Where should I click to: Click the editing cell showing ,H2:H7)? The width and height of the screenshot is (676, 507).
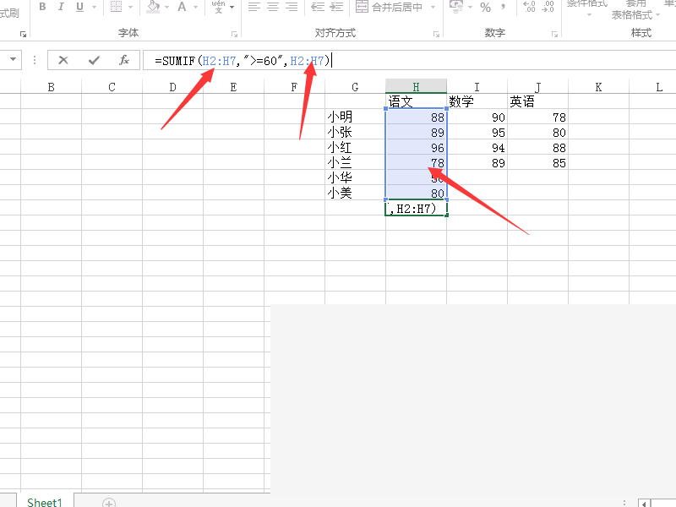[416, 209]
